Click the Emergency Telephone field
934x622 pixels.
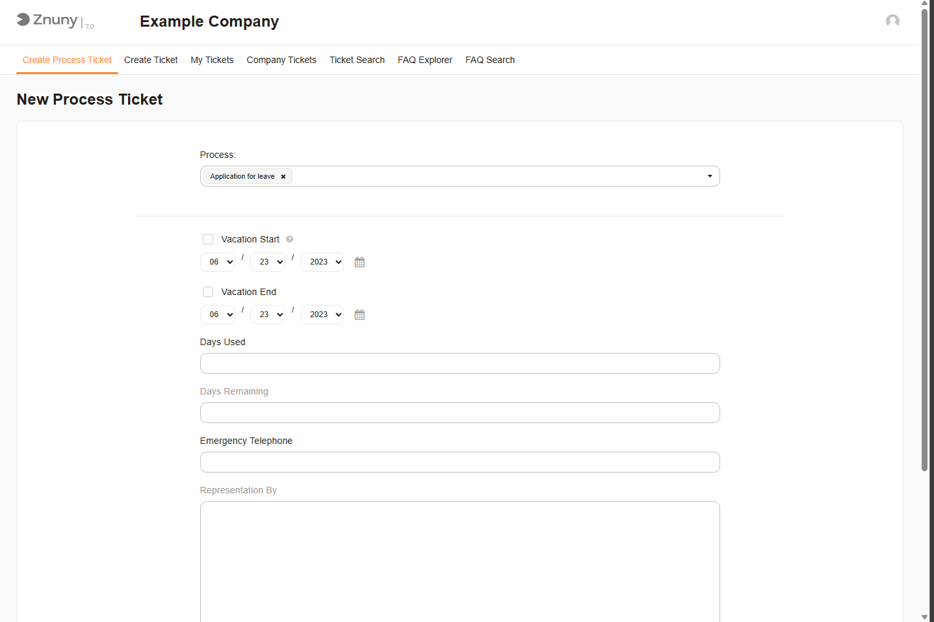tap(460, 462)
